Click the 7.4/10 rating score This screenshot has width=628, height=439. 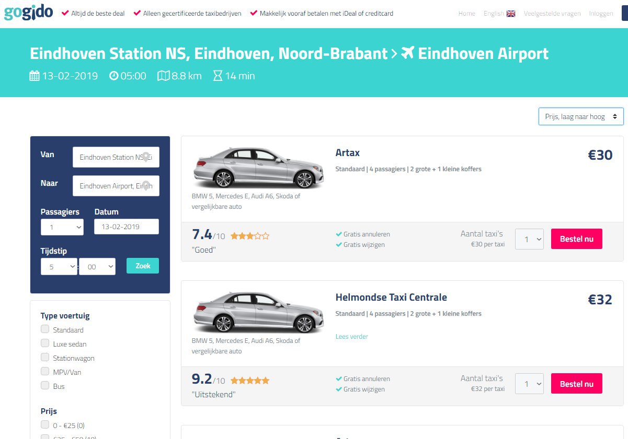tap(209, 234)
